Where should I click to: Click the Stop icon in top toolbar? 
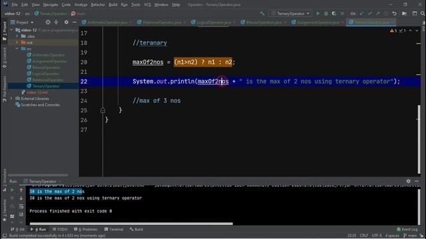coord(342,13)
